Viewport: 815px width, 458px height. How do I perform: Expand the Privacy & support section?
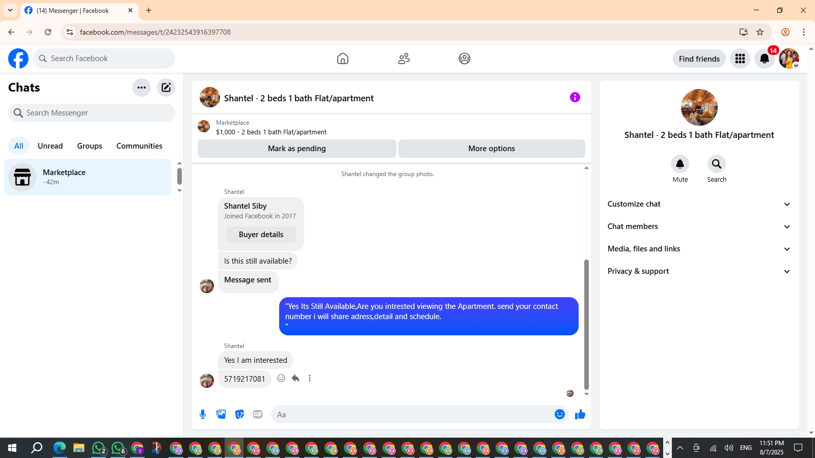point(699,271)
